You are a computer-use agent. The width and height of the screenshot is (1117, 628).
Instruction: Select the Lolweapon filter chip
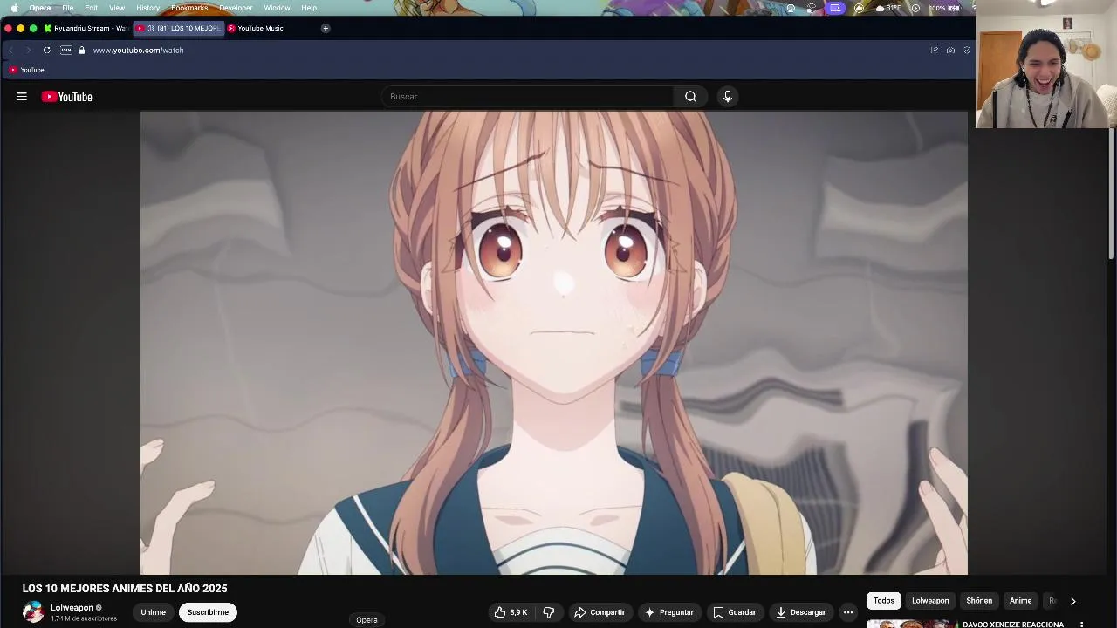coord(930,601)
